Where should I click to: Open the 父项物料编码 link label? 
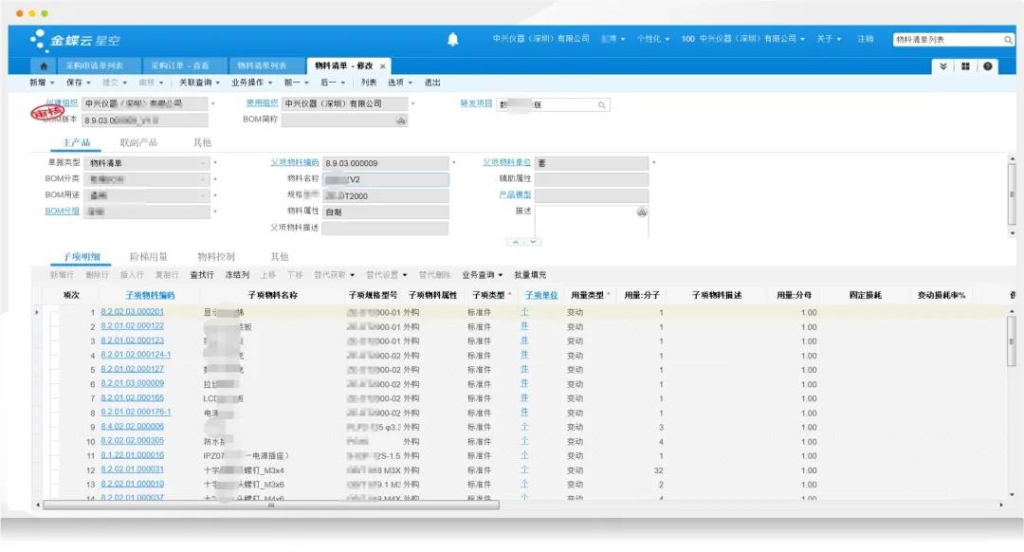point(295,163)
